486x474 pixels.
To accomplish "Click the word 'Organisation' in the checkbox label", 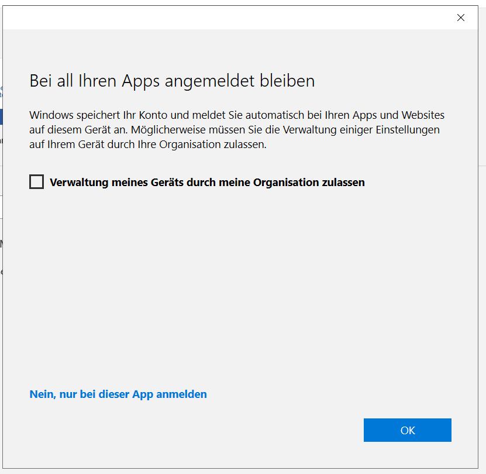I will point(285,183).
